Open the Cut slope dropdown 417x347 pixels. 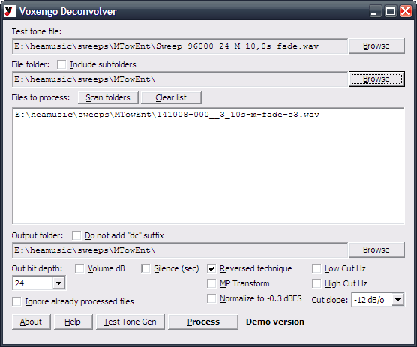tap(397, 300)
